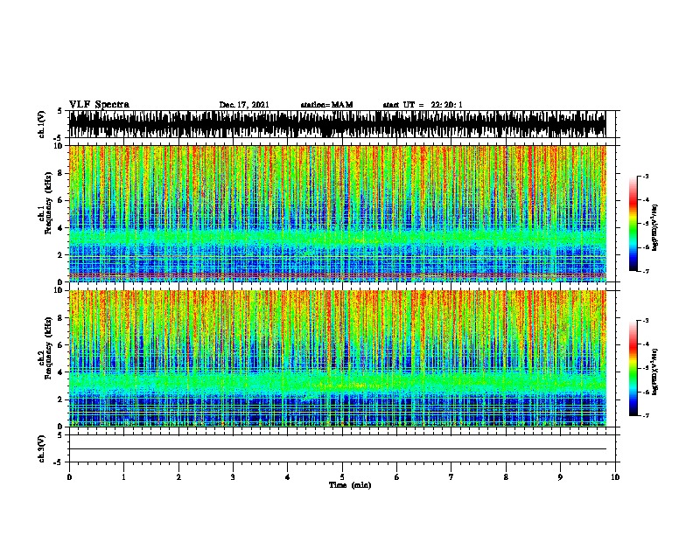693x535 pixels.
Task: Click time axis tick label "1"
Action: tap(123, 476)
